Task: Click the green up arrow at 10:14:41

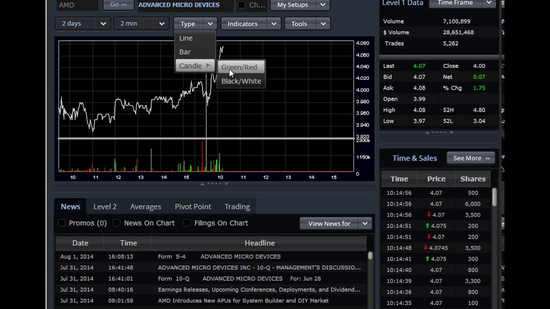Action: pyautogui.click(x=428, y=259)
